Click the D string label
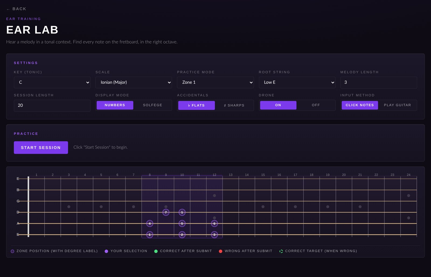 [18, 212]
